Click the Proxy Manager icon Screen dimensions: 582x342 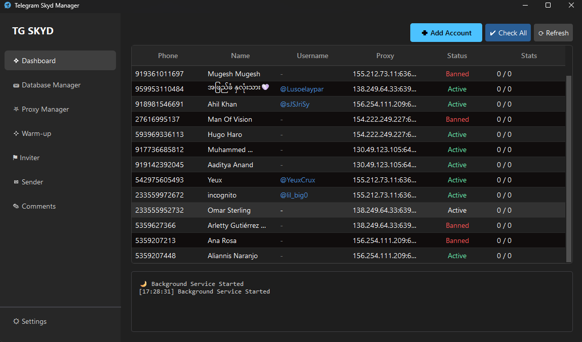(17, 110)
